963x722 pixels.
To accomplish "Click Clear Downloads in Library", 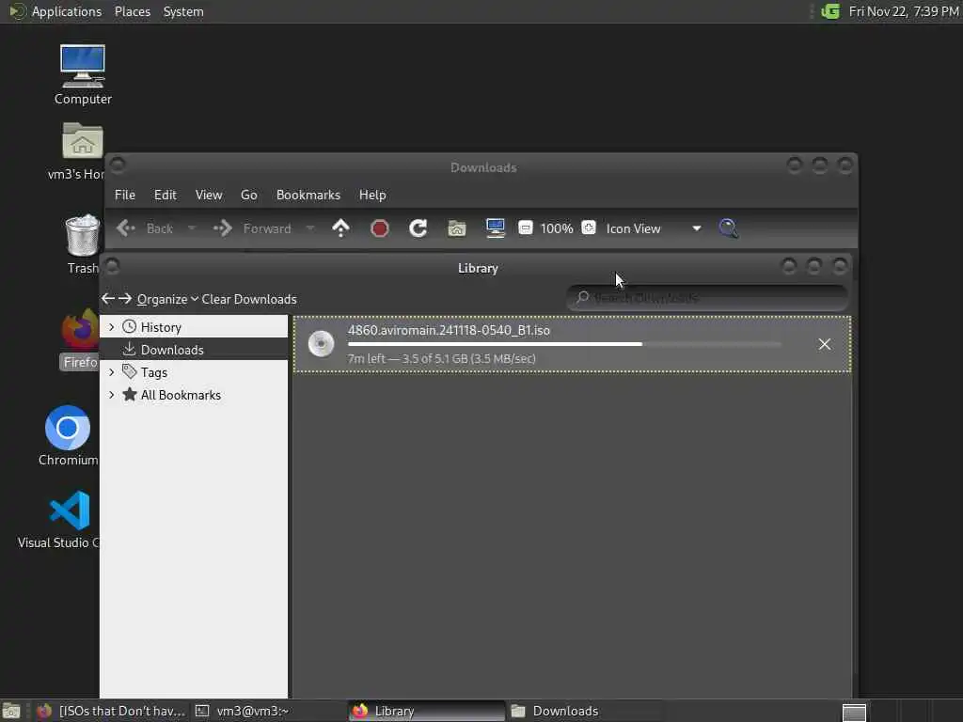I will [249, 299].
